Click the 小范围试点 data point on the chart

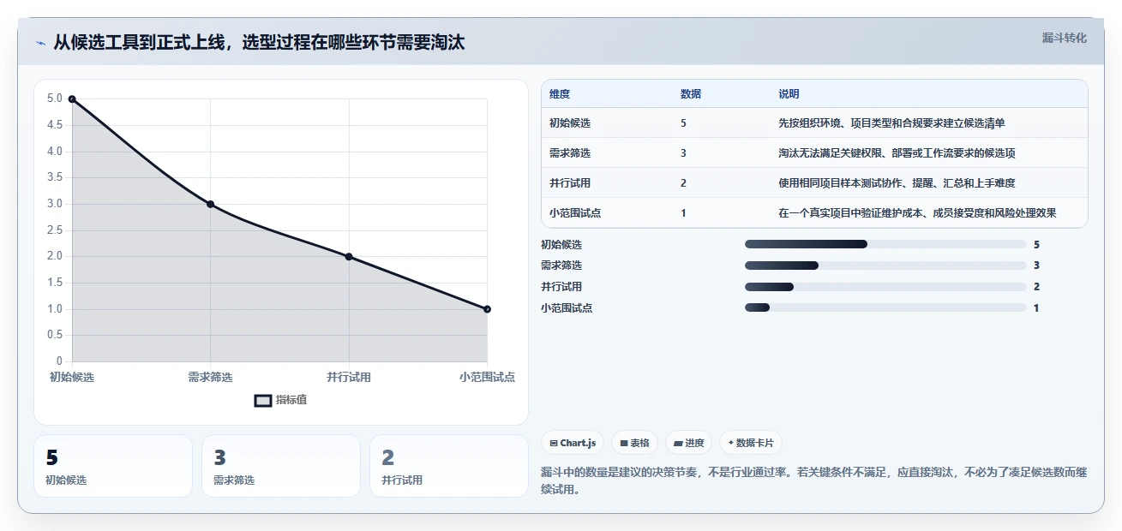(x=487, y=308)
